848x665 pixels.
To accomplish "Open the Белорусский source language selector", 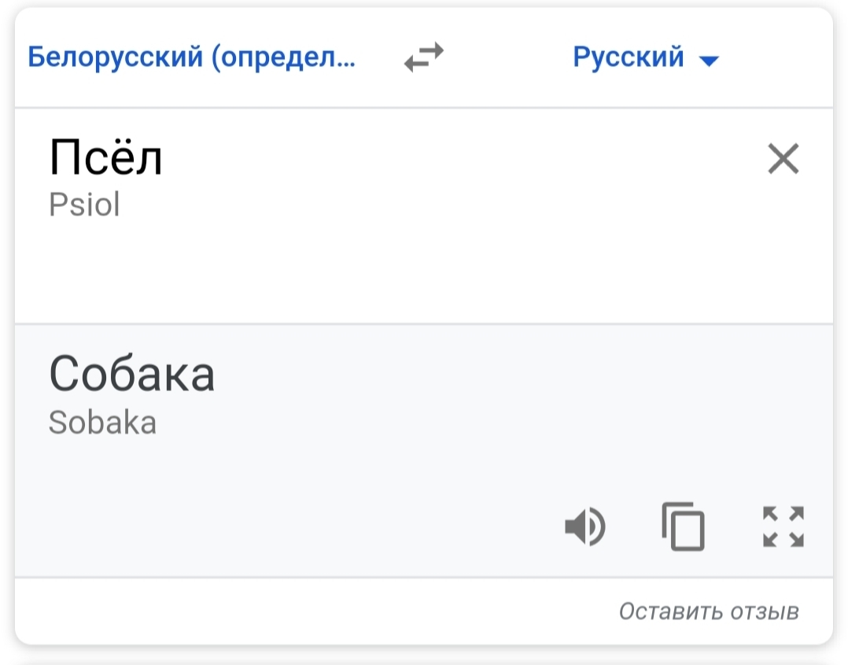I will pyautogui.click(x=191, y=57).
